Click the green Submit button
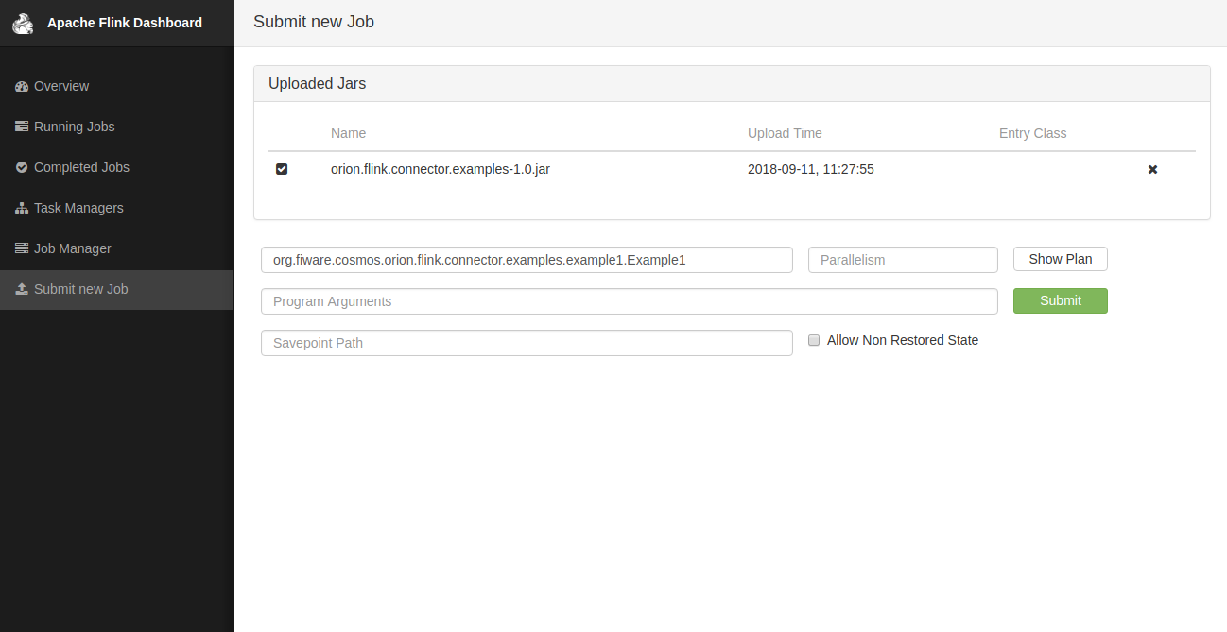Viewport: 1227px width, 632px height. point(1060,300)
